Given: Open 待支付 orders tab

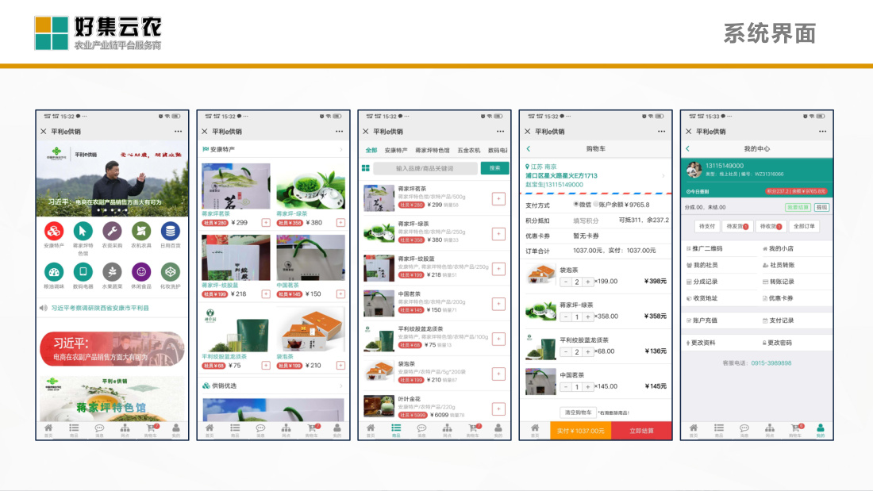Looking at the screenshot, I should pyautogui.click(x=706, y=227).
